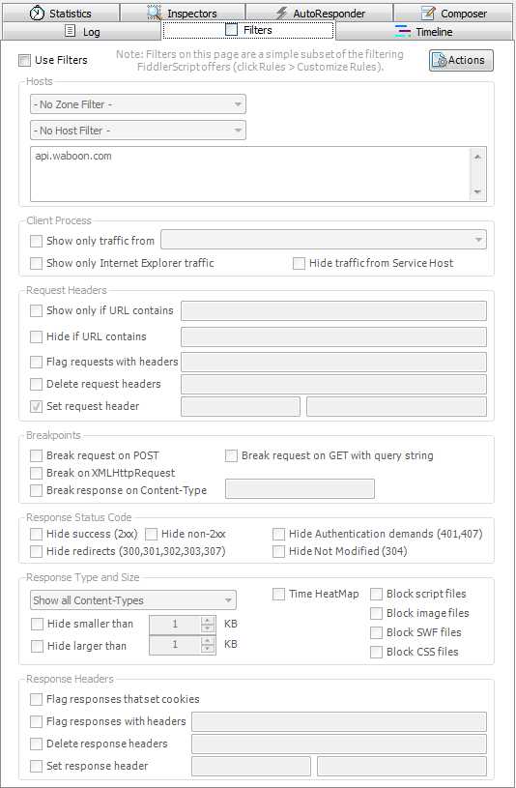
Task: Expand the No Zone Filter dropdown
Action: click(138, 104)
